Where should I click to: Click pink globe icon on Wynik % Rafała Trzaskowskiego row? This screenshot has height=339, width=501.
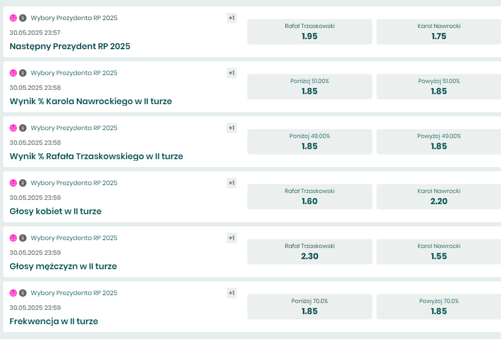[x=13, y=128]
